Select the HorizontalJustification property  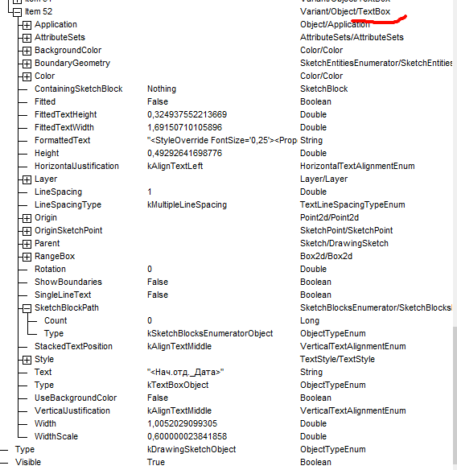click(x=76, y=167)
